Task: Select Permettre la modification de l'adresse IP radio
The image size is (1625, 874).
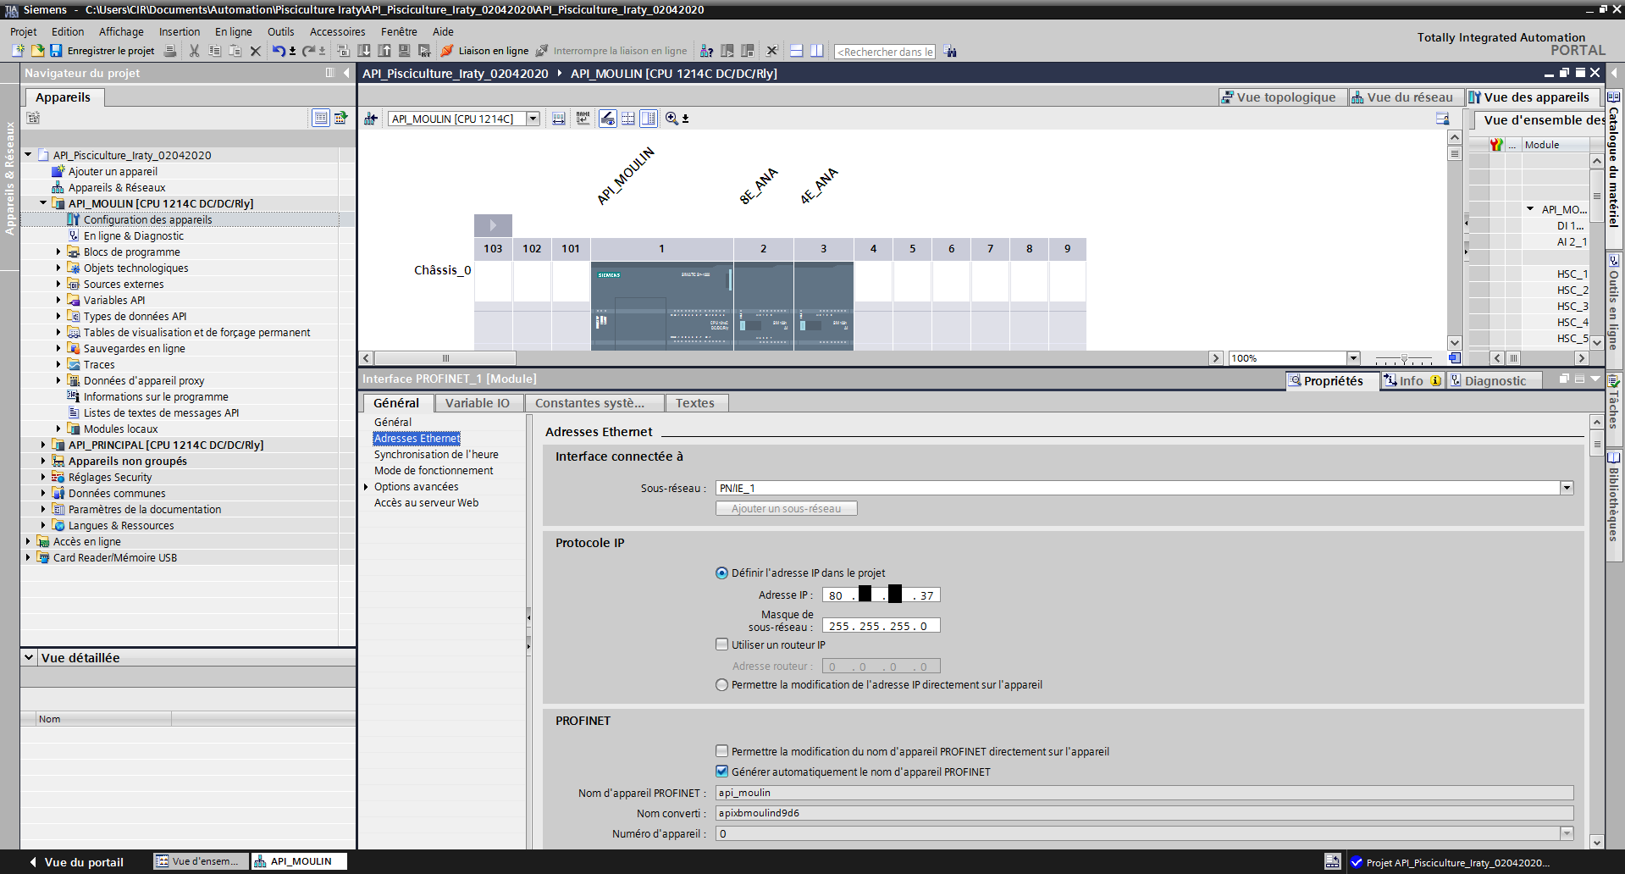Action: click(722, 685)
